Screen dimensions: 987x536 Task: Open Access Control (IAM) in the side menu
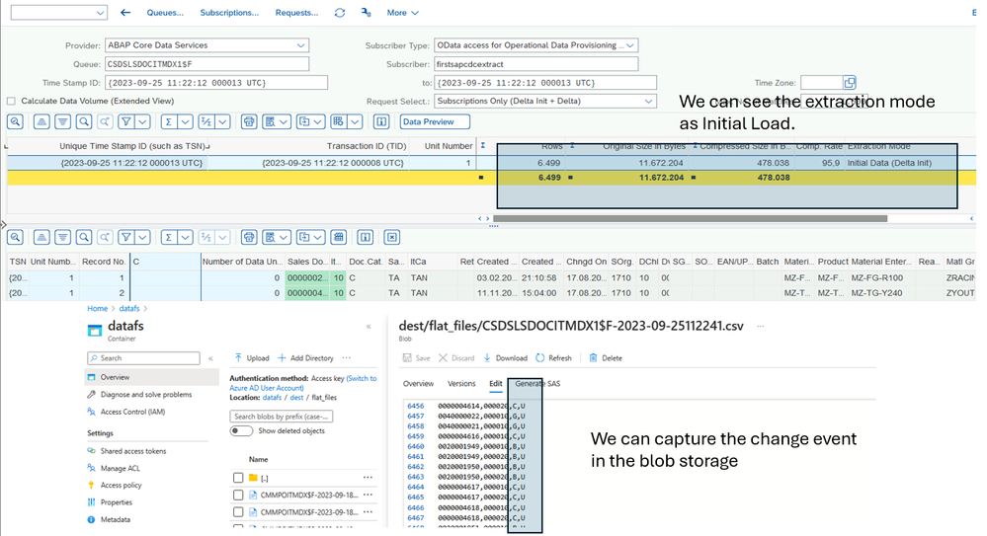126,412
